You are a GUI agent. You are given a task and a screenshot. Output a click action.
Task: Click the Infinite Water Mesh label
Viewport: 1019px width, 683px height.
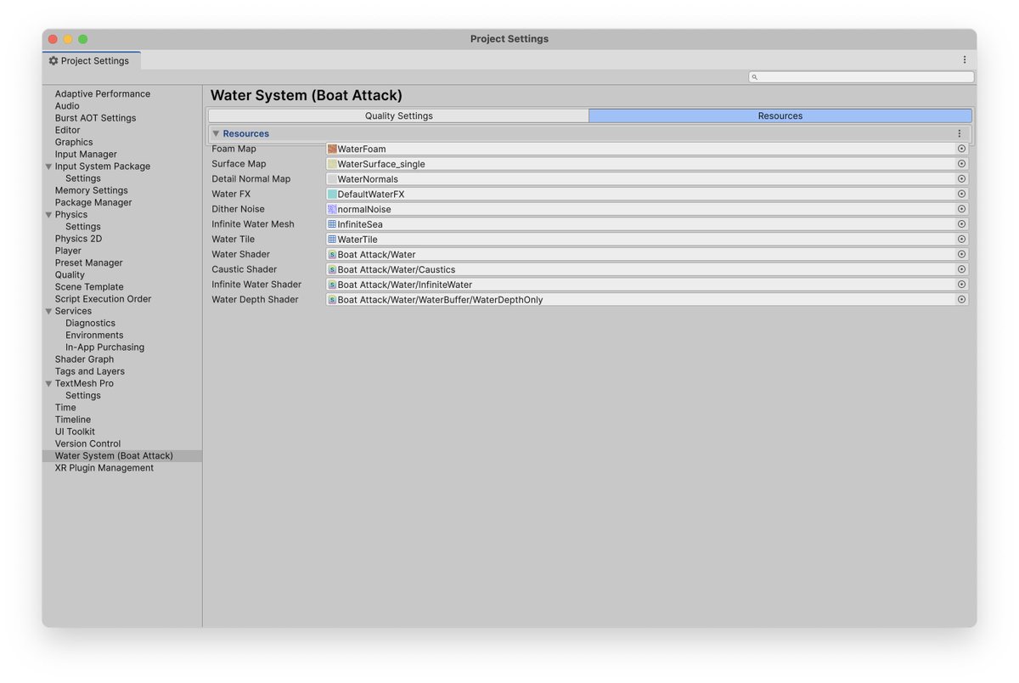(253, 224)
